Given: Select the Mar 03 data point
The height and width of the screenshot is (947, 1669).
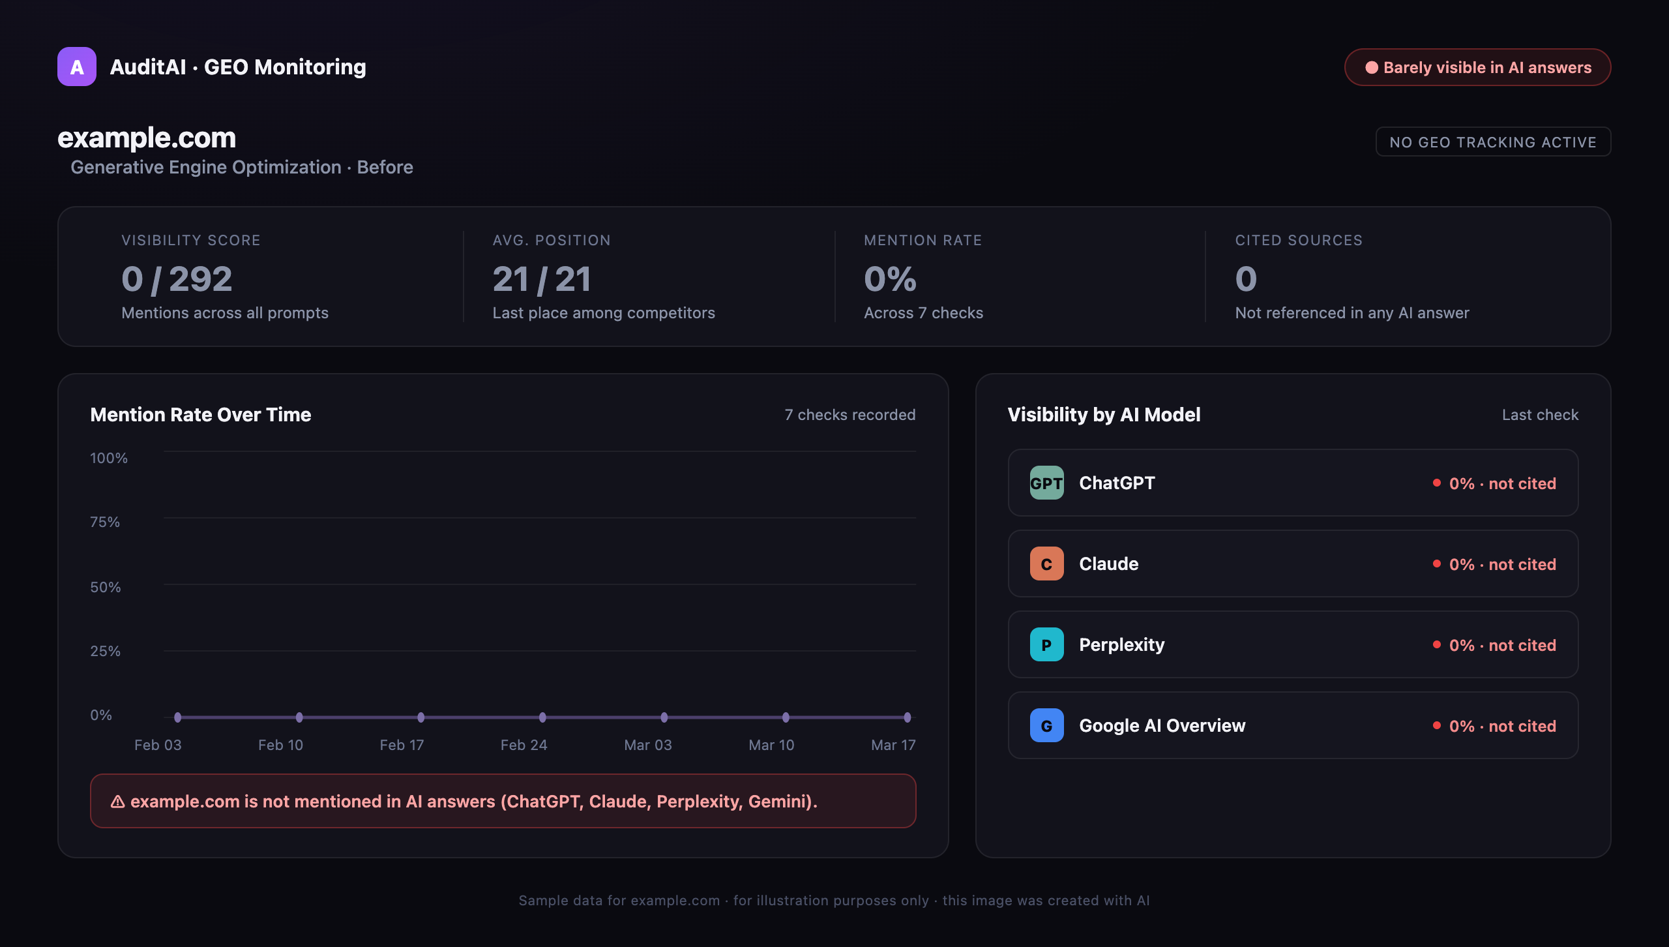Looking at the screenshot, I should [664, 717].
